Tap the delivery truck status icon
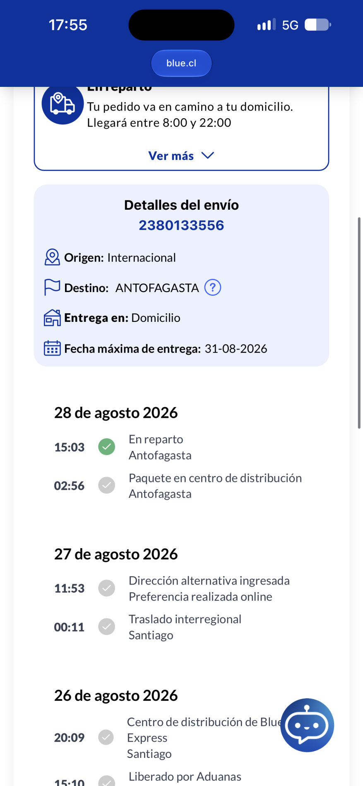Screen dimensions: 363x786 pos(63,103)
